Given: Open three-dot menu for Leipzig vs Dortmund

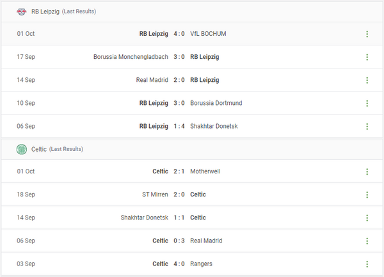Looking at the screenshot, I should point(367,103).
